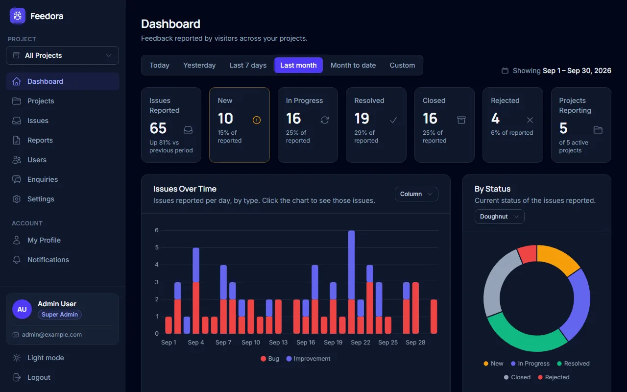The height and width of the screenshot is (392, 627).
Task: Select the Yesterday date range tab
Action: click(199, 65)
